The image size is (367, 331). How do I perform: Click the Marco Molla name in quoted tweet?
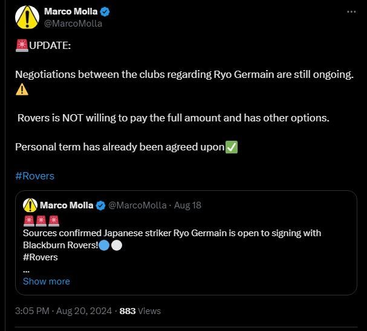[67, 205]
